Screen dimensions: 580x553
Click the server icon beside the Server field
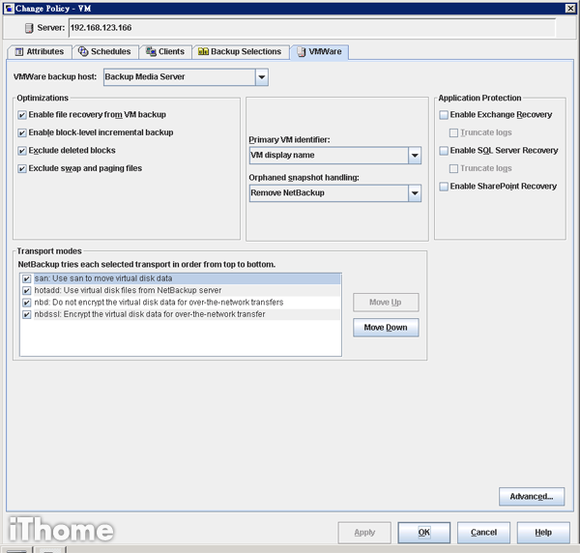29,28
